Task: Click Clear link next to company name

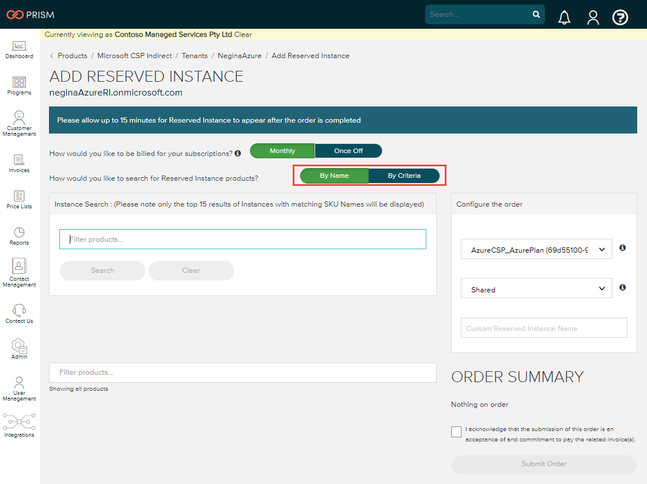Action: [x=243, y=35]
